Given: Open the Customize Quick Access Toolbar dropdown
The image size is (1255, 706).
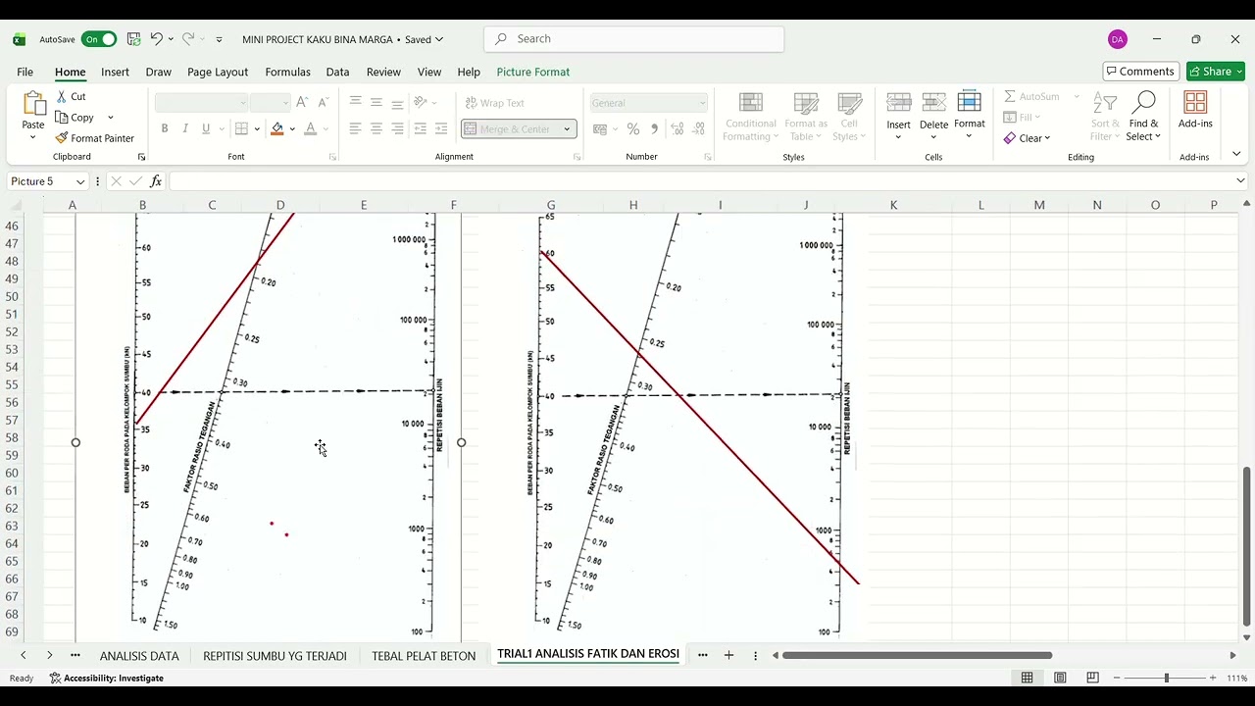Looking at the screenshot, I should click(219, 39).
